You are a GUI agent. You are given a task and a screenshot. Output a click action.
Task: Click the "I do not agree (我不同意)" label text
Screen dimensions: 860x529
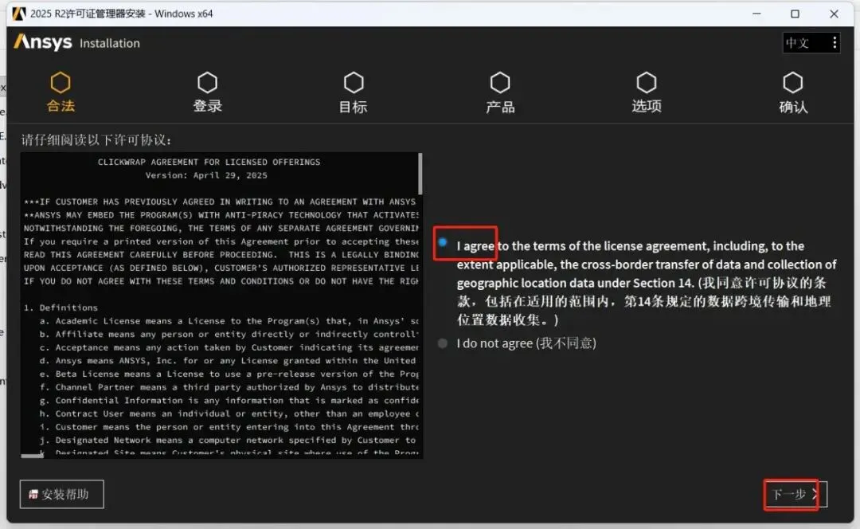click(526, 343)
